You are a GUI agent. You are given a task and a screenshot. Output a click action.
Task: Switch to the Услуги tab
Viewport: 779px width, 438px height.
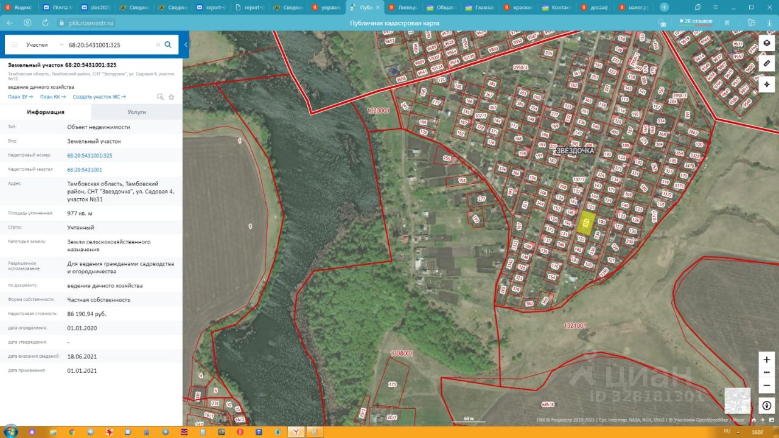137,112
